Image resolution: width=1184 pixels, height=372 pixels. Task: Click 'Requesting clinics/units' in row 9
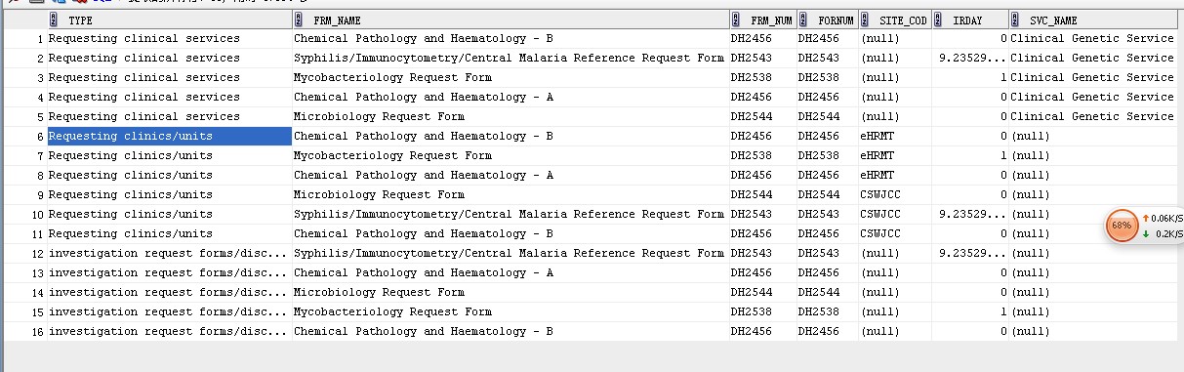pos(130,195)
